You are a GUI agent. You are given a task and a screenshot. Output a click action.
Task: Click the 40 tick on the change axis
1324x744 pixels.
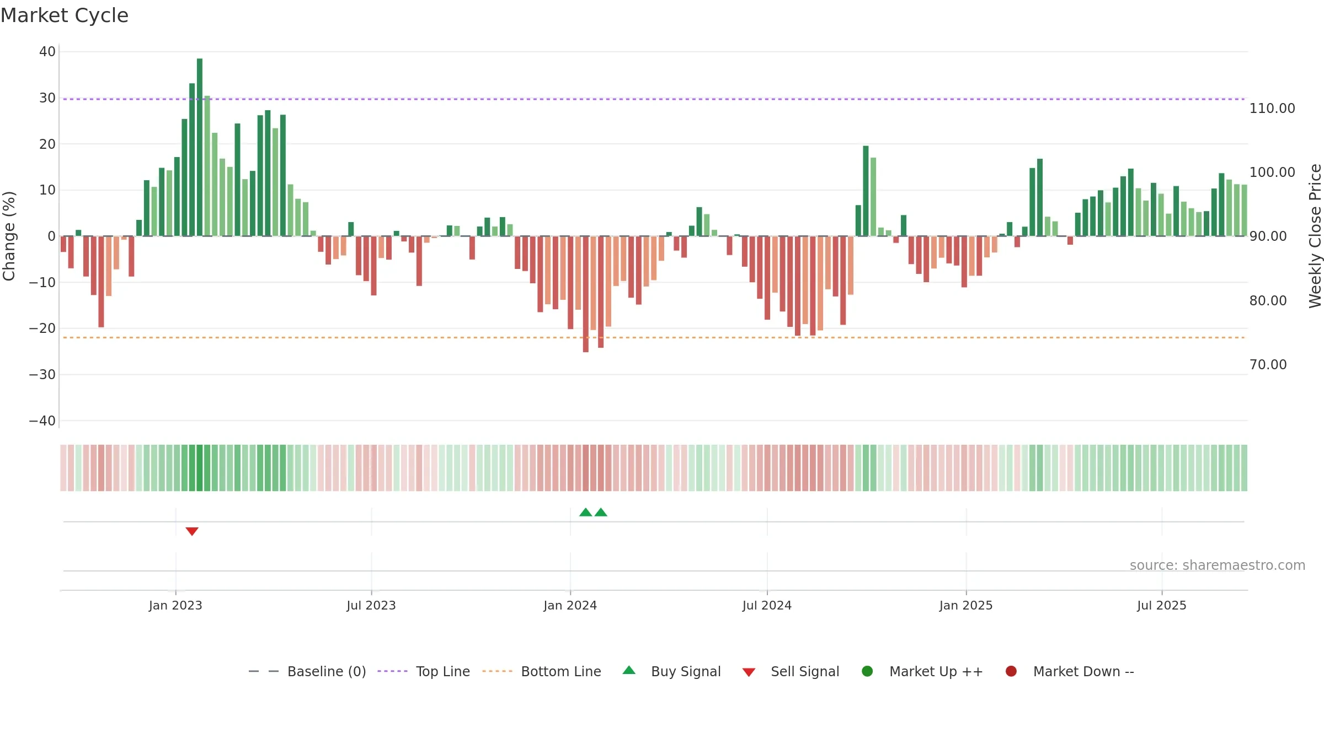point(47,52)
